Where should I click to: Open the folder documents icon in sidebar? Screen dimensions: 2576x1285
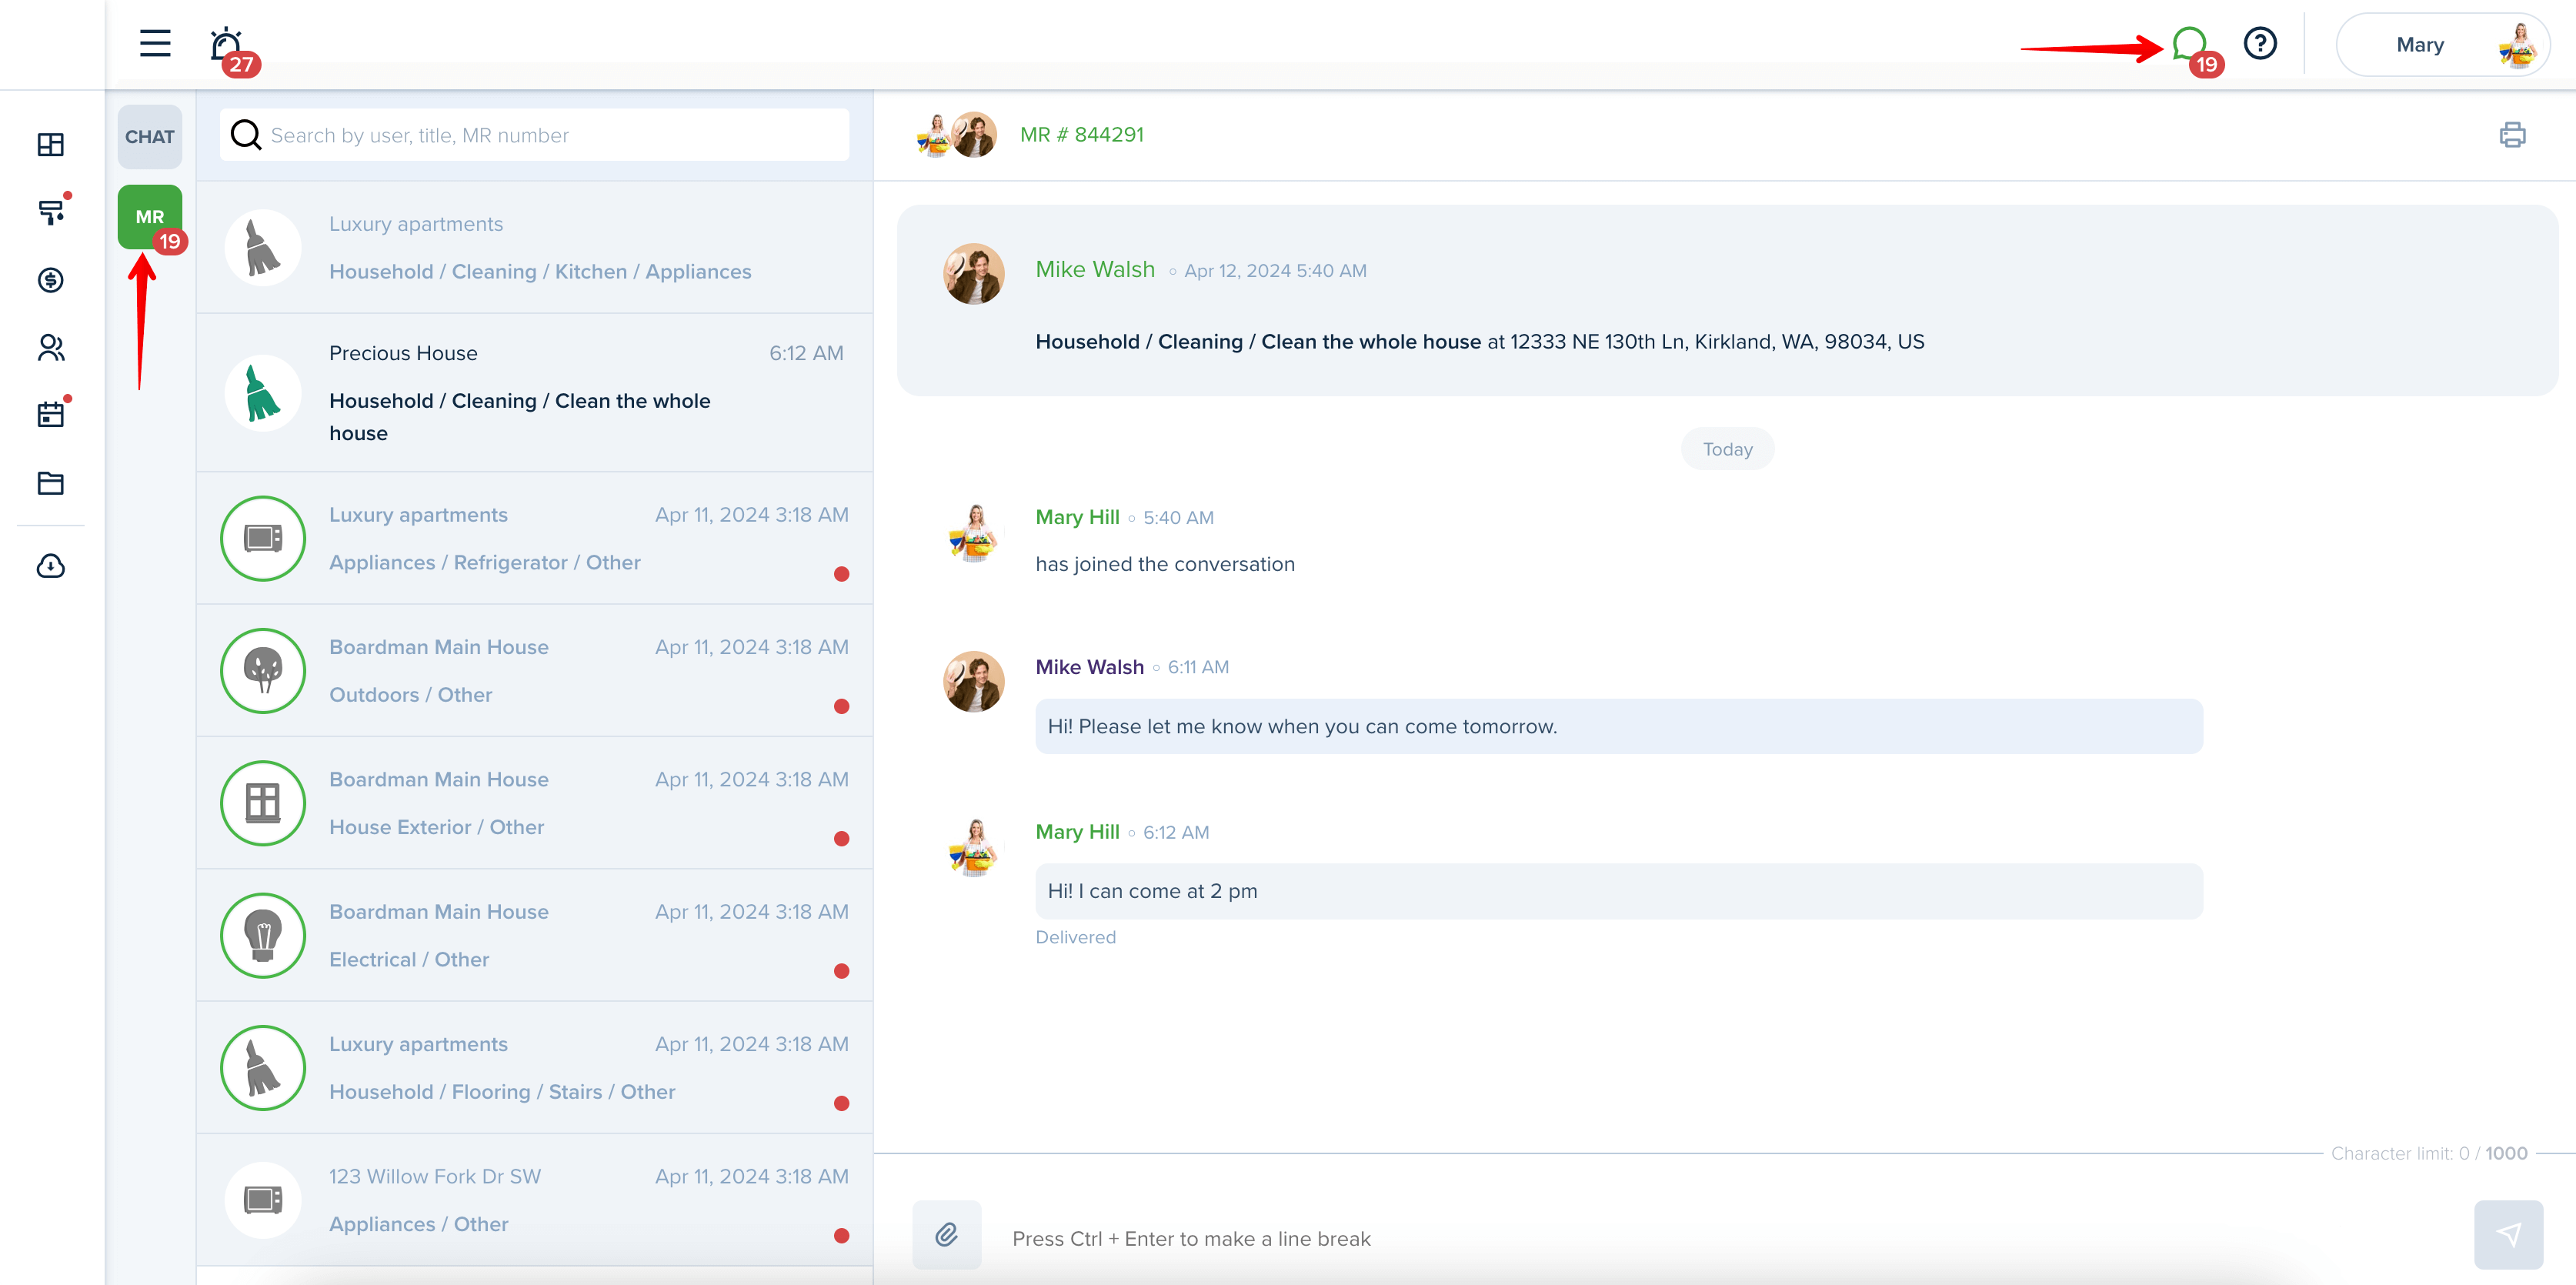[51, 483]
